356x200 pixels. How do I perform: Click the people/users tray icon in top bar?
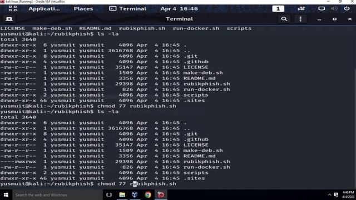301,9
